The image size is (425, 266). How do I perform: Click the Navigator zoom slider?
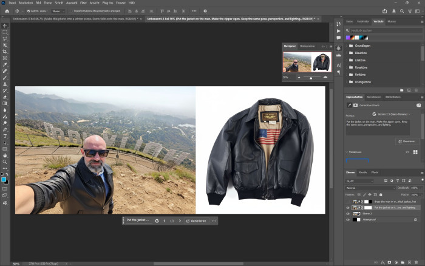pos(311,77)
